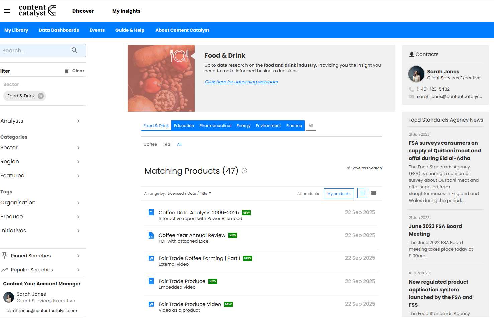Switch to compact list view
Viewport: 494px width, 318px height.
(x=374, y=193)
